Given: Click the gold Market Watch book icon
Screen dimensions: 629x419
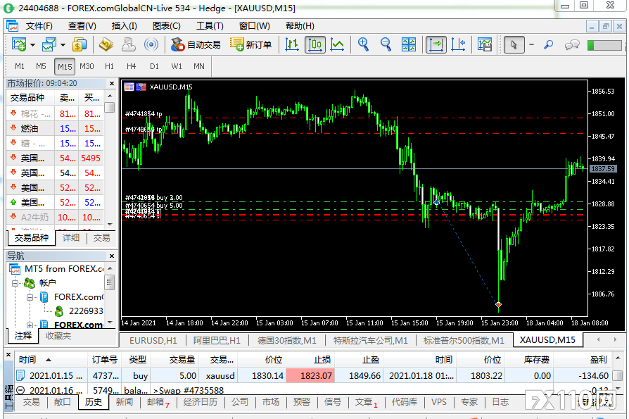Looking at the screenshot, I should [106, 44].
